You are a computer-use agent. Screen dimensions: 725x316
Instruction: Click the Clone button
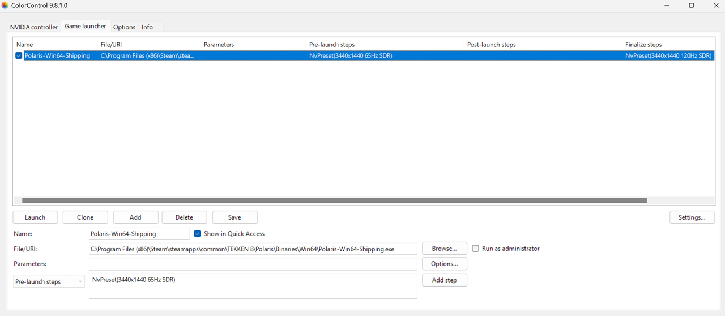click(85, 217)
